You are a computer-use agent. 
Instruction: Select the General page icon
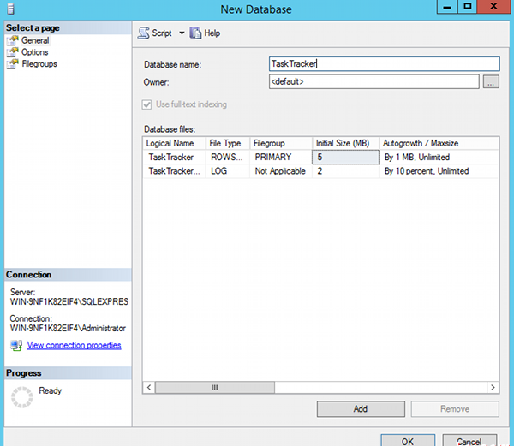[12, 40]
